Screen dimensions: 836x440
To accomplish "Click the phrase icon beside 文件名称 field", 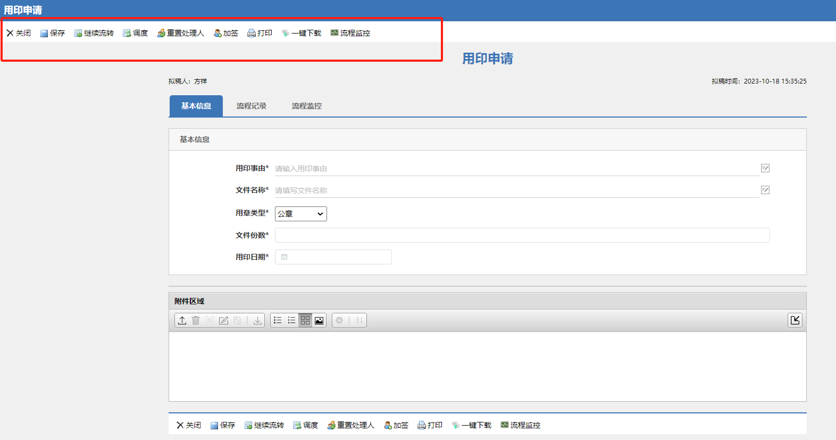I will [765, 190].
